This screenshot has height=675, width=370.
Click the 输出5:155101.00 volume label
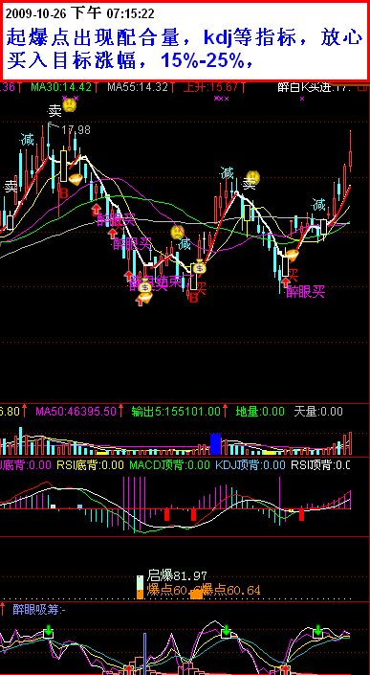(176, 412)
